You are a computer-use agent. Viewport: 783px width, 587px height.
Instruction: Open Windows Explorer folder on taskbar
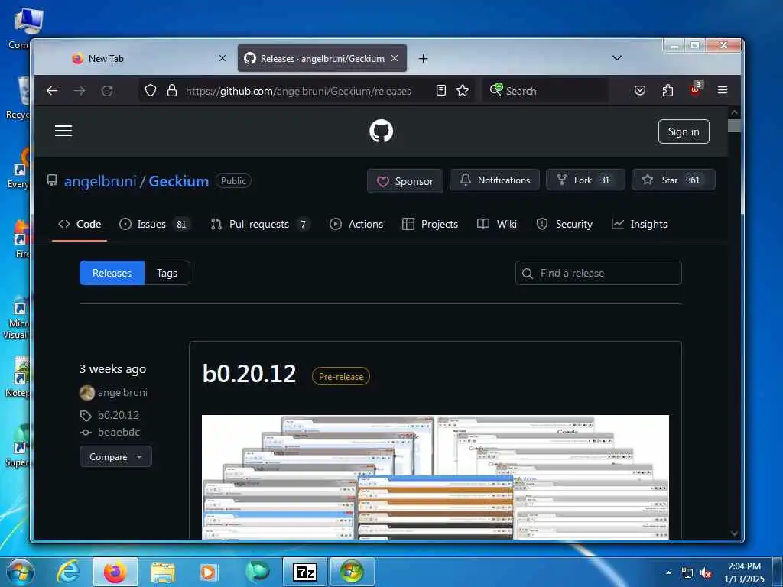click(163, 572)
